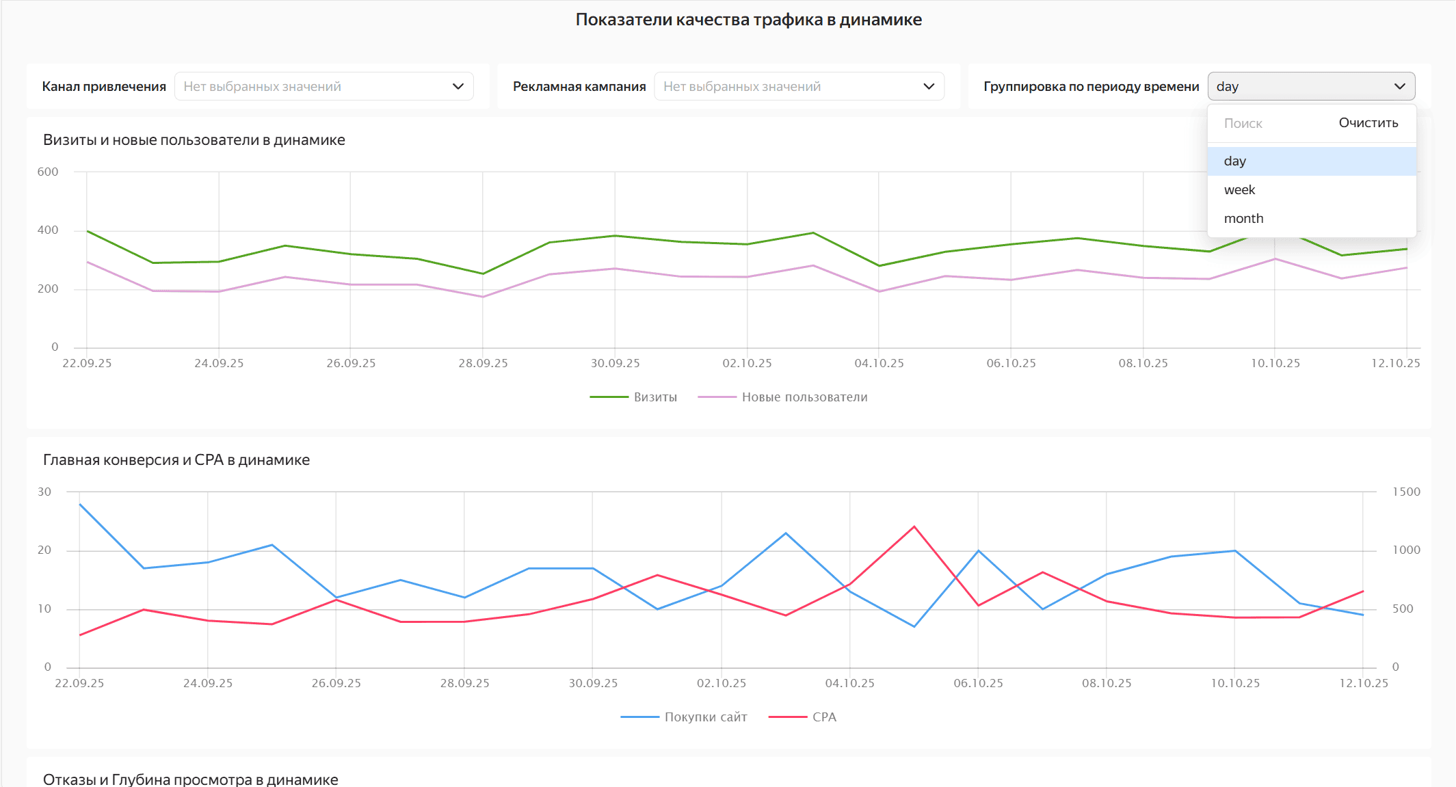Collapse the time grouping dropdown arrow

point(1399,87)
